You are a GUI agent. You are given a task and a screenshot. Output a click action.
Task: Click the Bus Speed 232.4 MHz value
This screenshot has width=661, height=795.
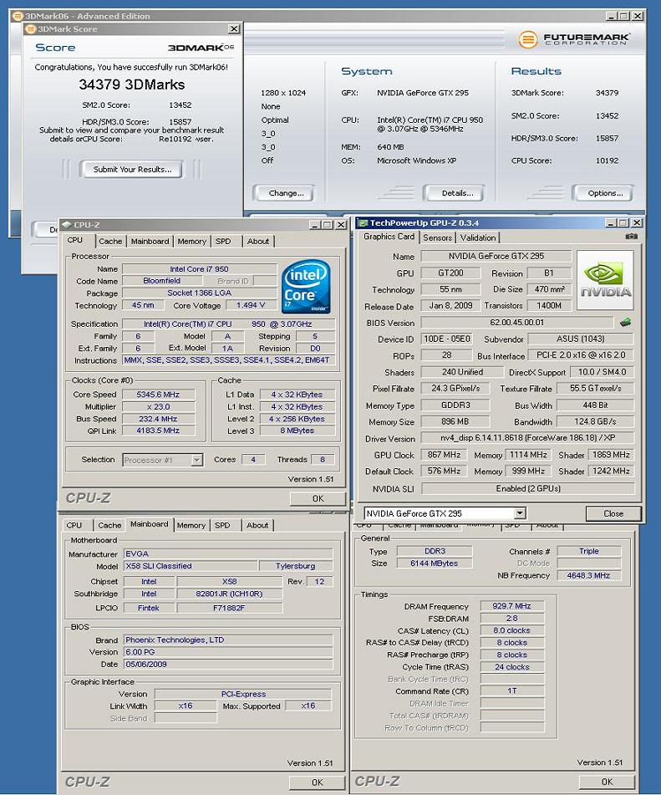point(158,419)
